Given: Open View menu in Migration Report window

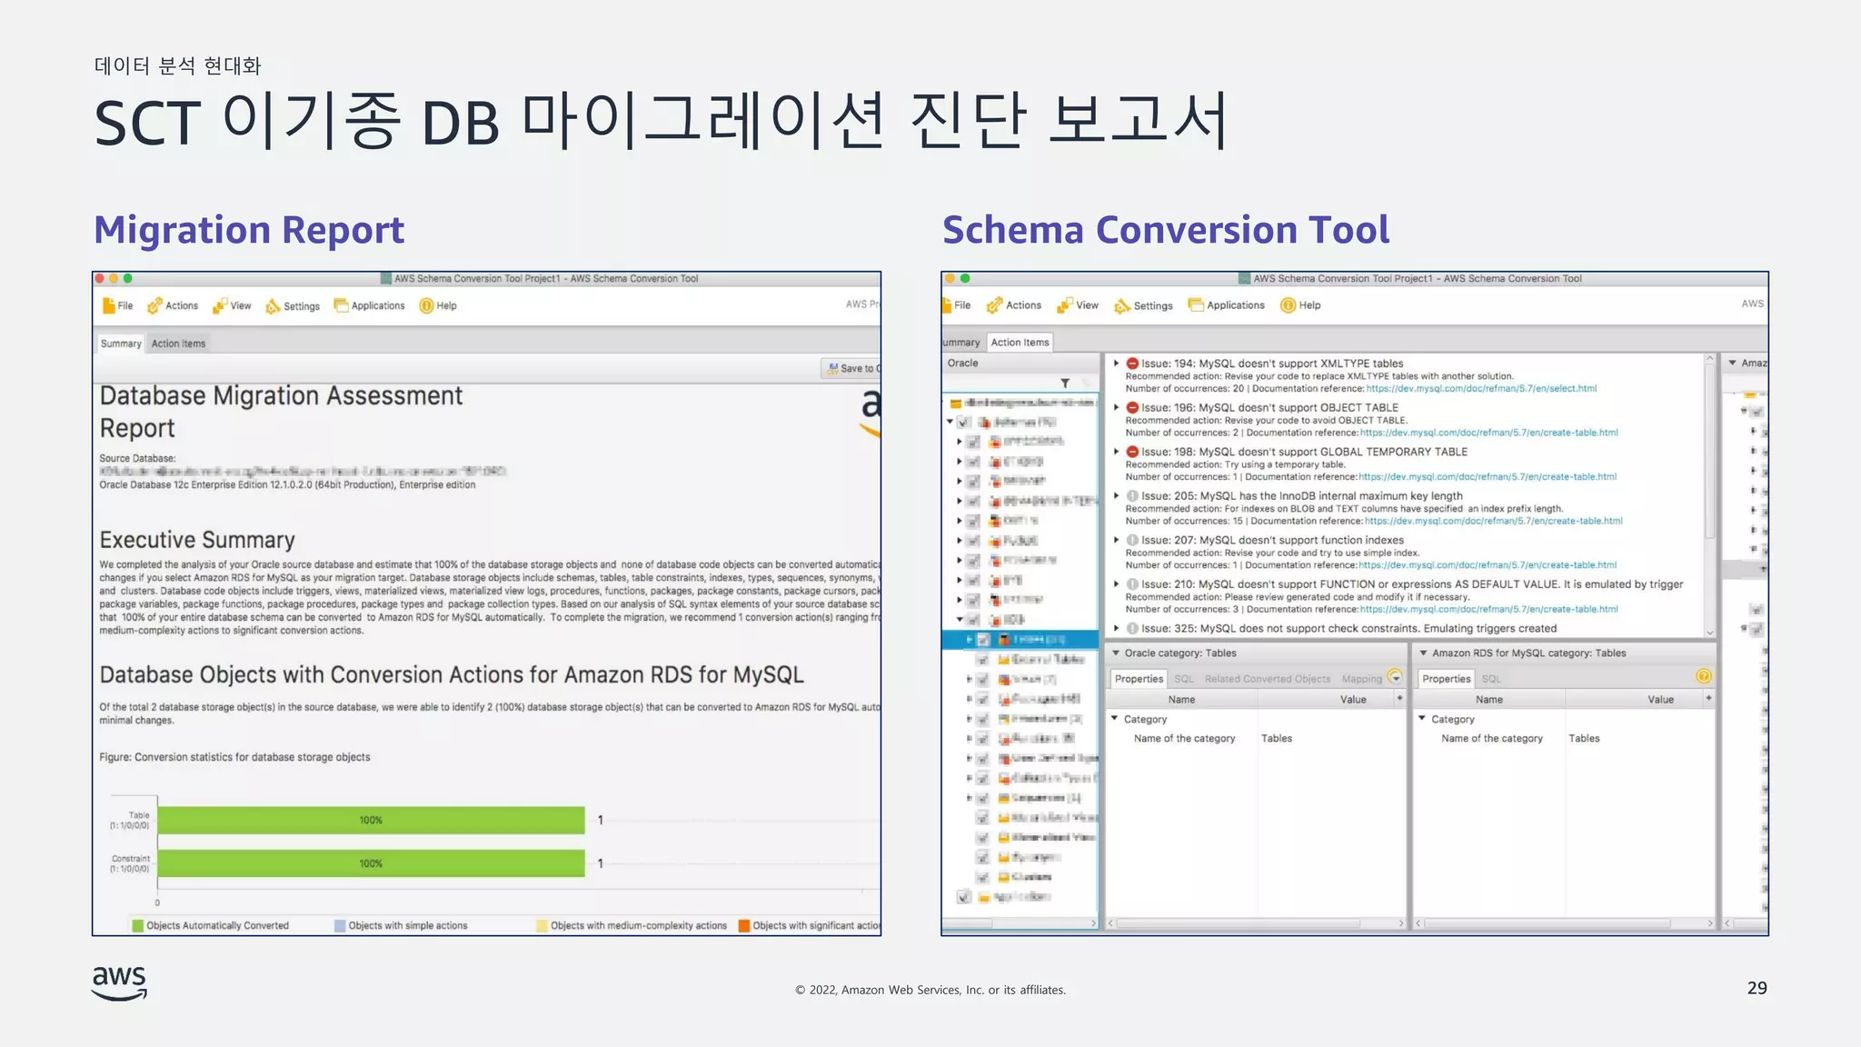Looking at the screenshot, I should point(232,305).
